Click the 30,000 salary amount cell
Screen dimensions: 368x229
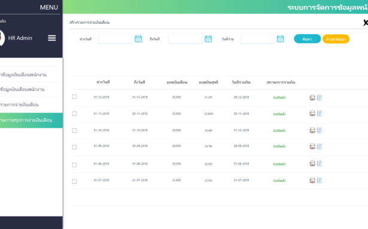[177, 97]
